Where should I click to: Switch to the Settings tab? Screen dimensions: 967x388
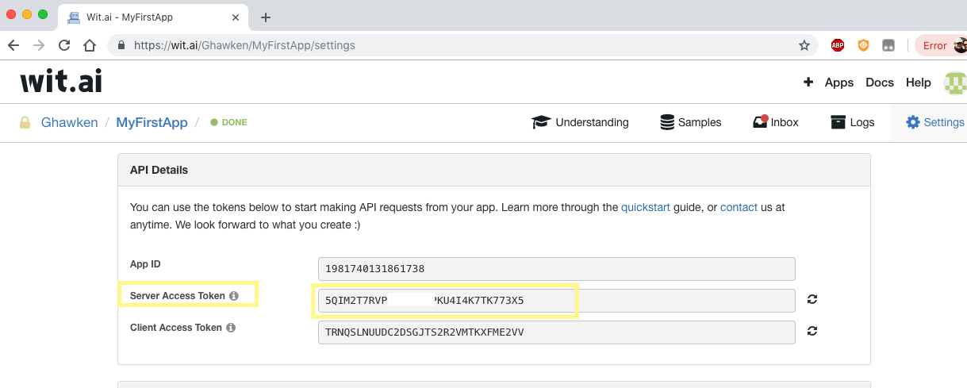(934, 122)
